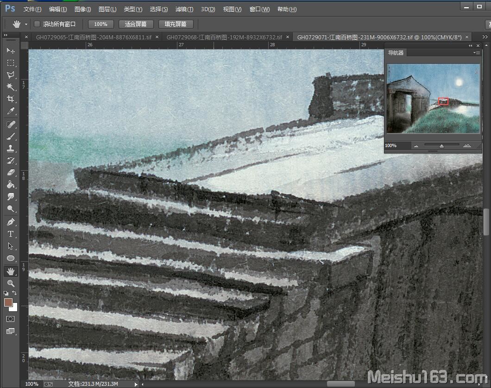Screen dimensions: 491x388
Task: Select the Hand tool in the toolbox
Action: click(11, 271)
